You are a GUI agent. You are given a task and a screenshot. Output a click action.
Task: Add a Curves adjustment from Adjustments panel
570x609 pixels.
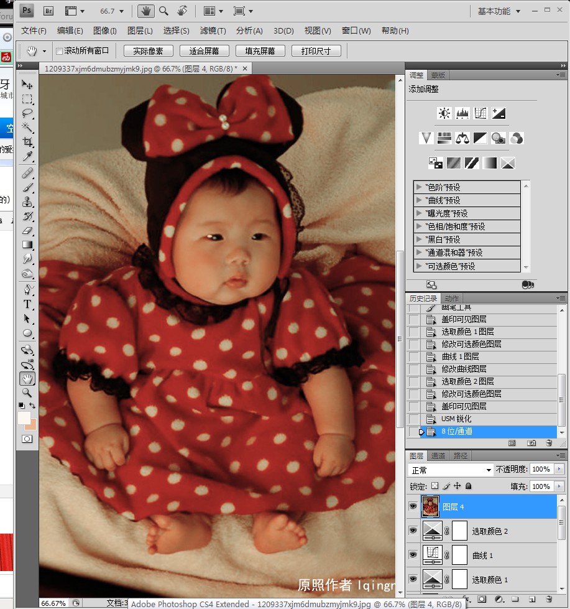[x=480, y=113]
